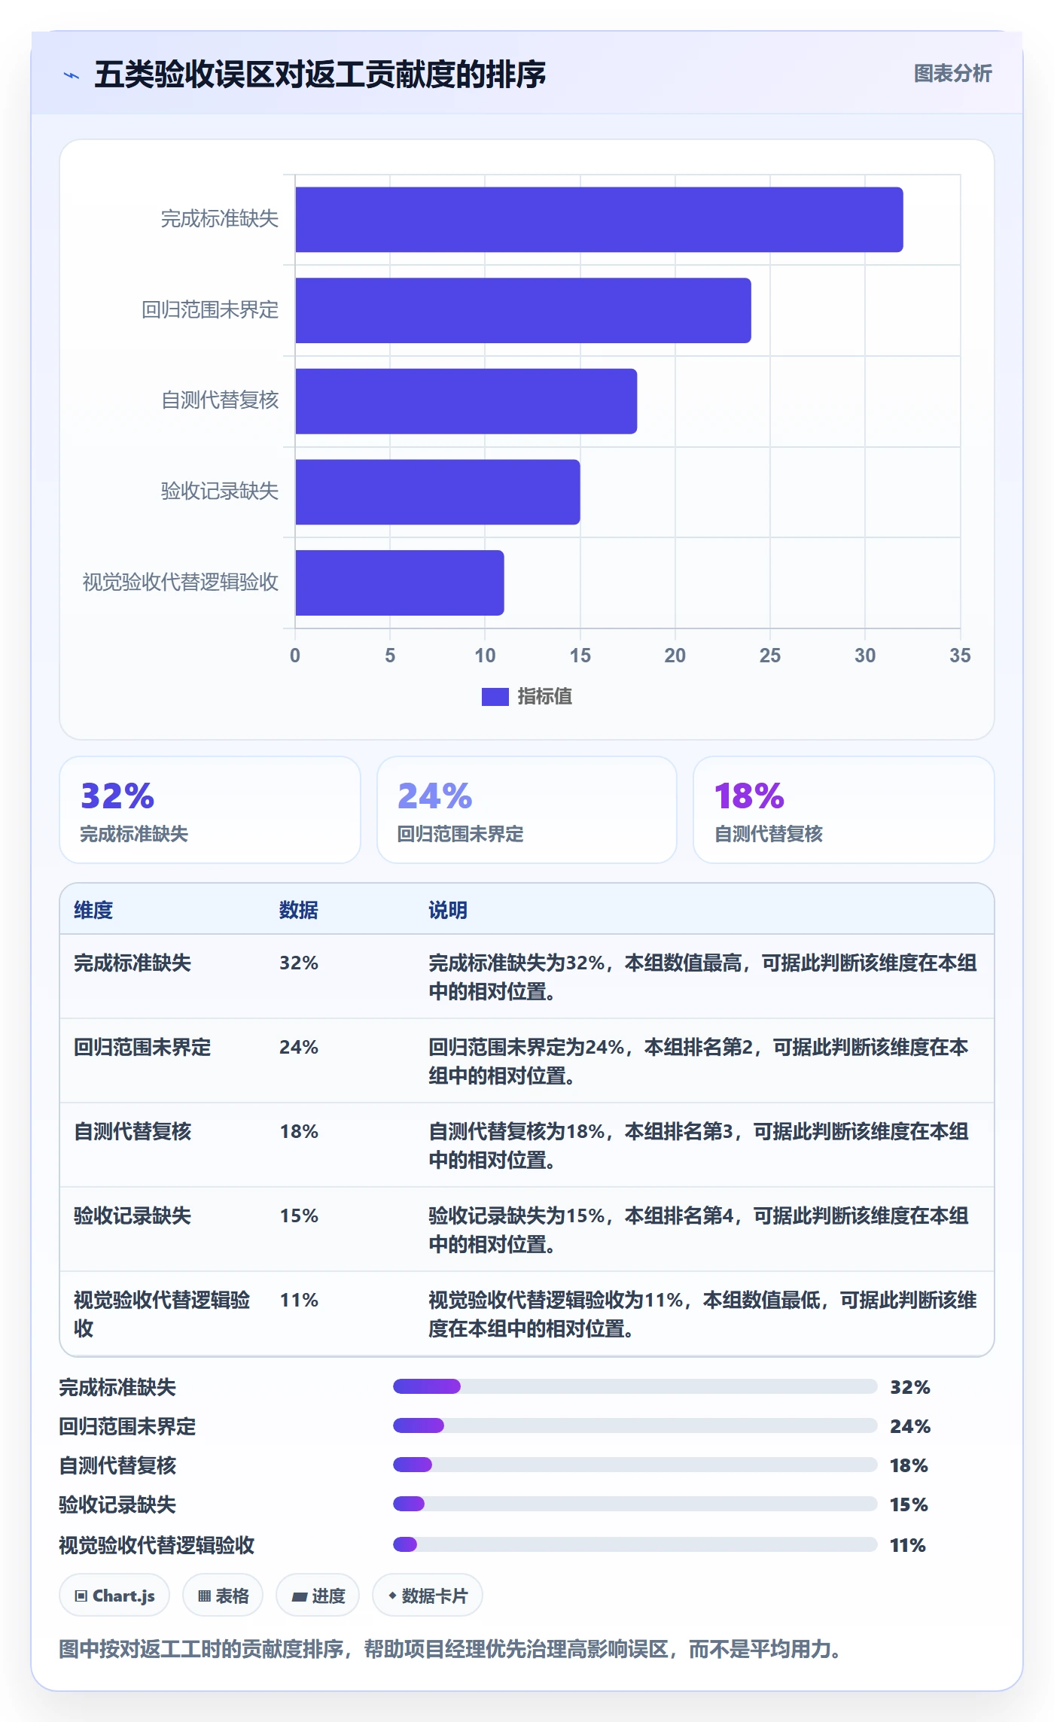This screenshot has width=1054, height=1722.
Task: Select the 完成标准缺失 chart bar
Action: point(599,220)
